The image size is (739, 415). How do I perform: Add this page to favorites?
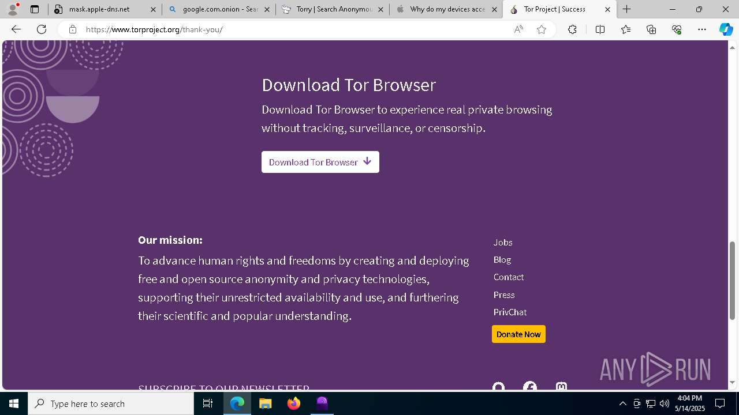[x=542, y=29]
